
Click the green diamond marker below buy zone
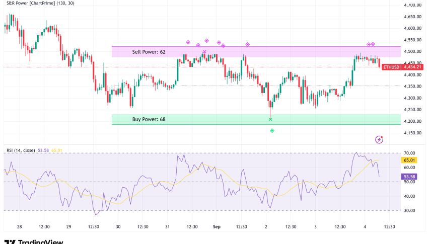pos(272,131)
